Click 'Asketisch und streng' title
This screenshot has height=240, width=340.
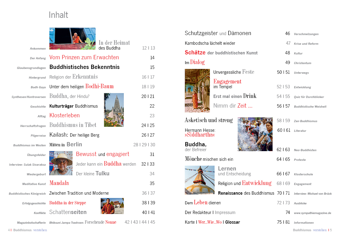[209, 120]
